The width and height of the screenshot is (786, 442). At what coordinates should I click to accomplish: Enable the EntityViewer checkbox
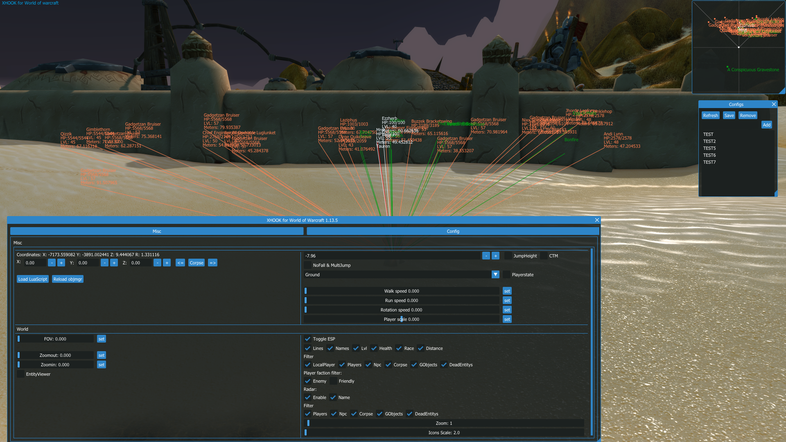pos(20,374)
